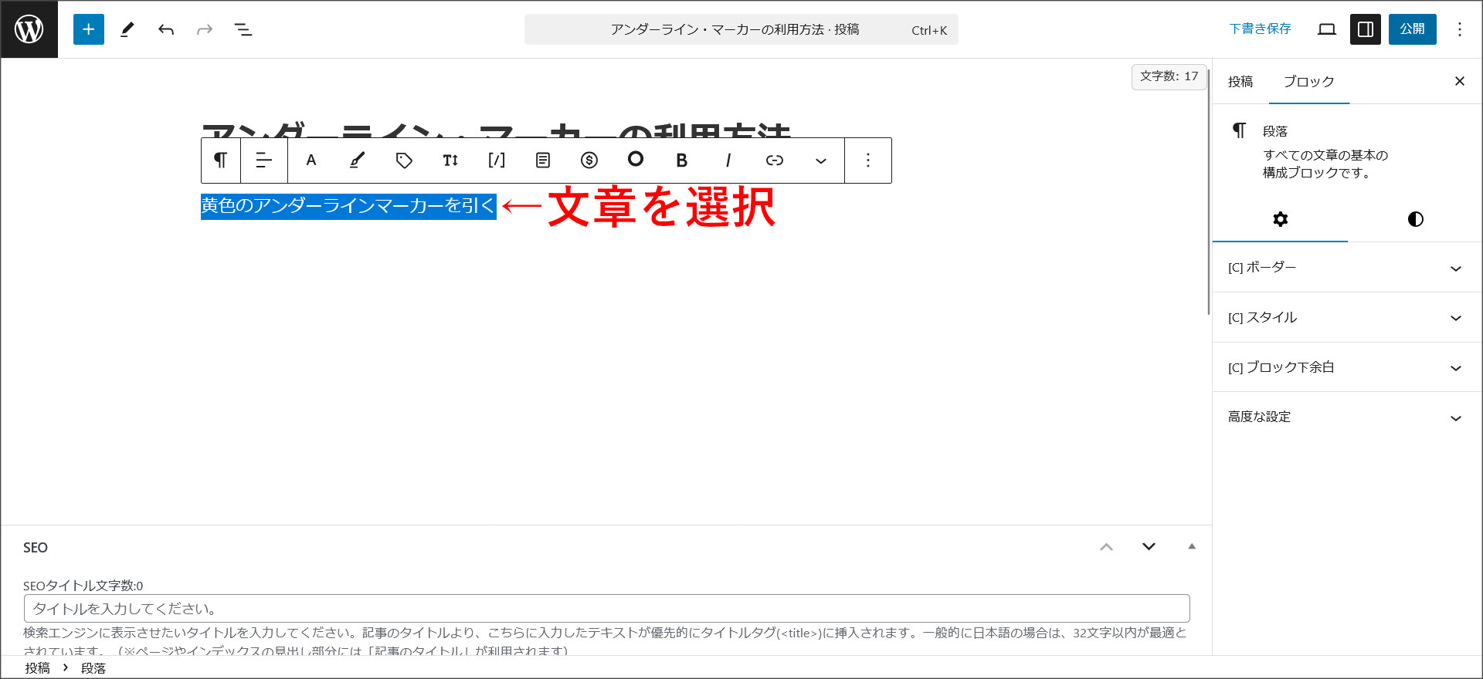1483x679 pixels.
Task: Click 段落 in the bottom breadcrumb
Action: [x=93, y=668]
